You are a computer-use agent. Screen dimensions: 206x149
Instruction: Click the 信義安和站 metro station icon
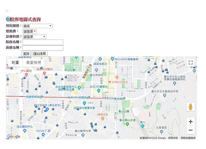[x=41, y=97]
